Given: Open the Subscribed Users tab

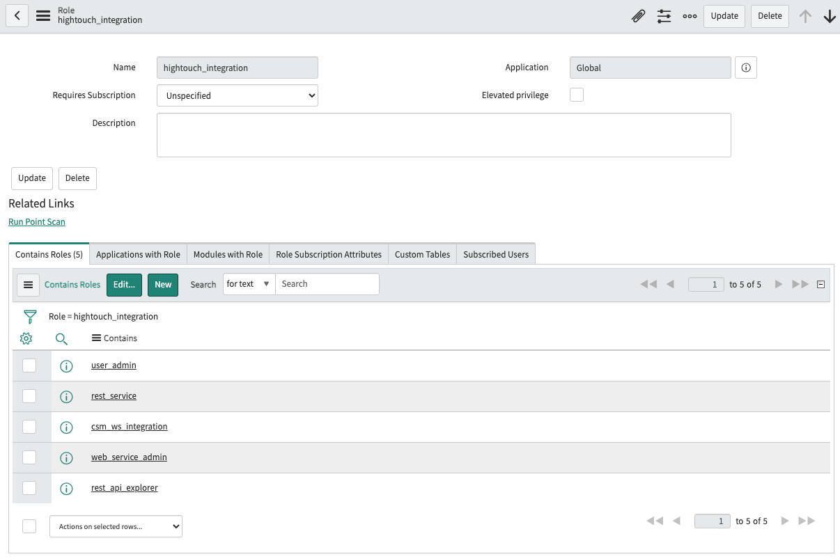Looking at the screenshot, I should click(496, 254).
